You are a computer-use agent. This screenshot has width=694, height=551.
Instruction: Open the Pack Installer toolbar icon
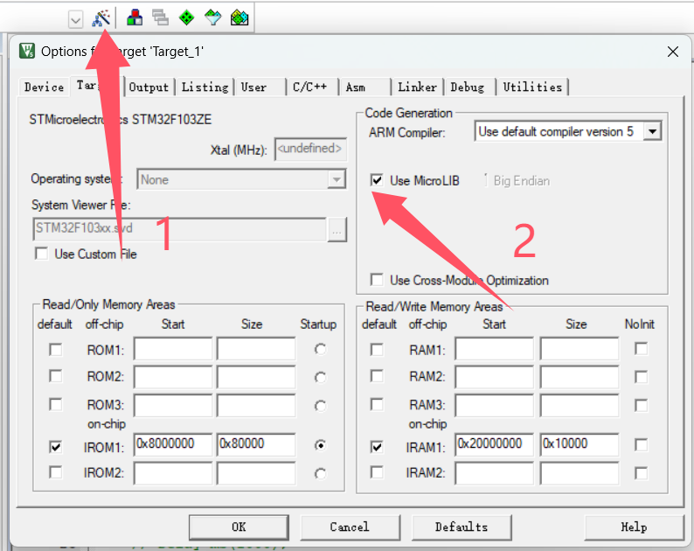(239, 17)
